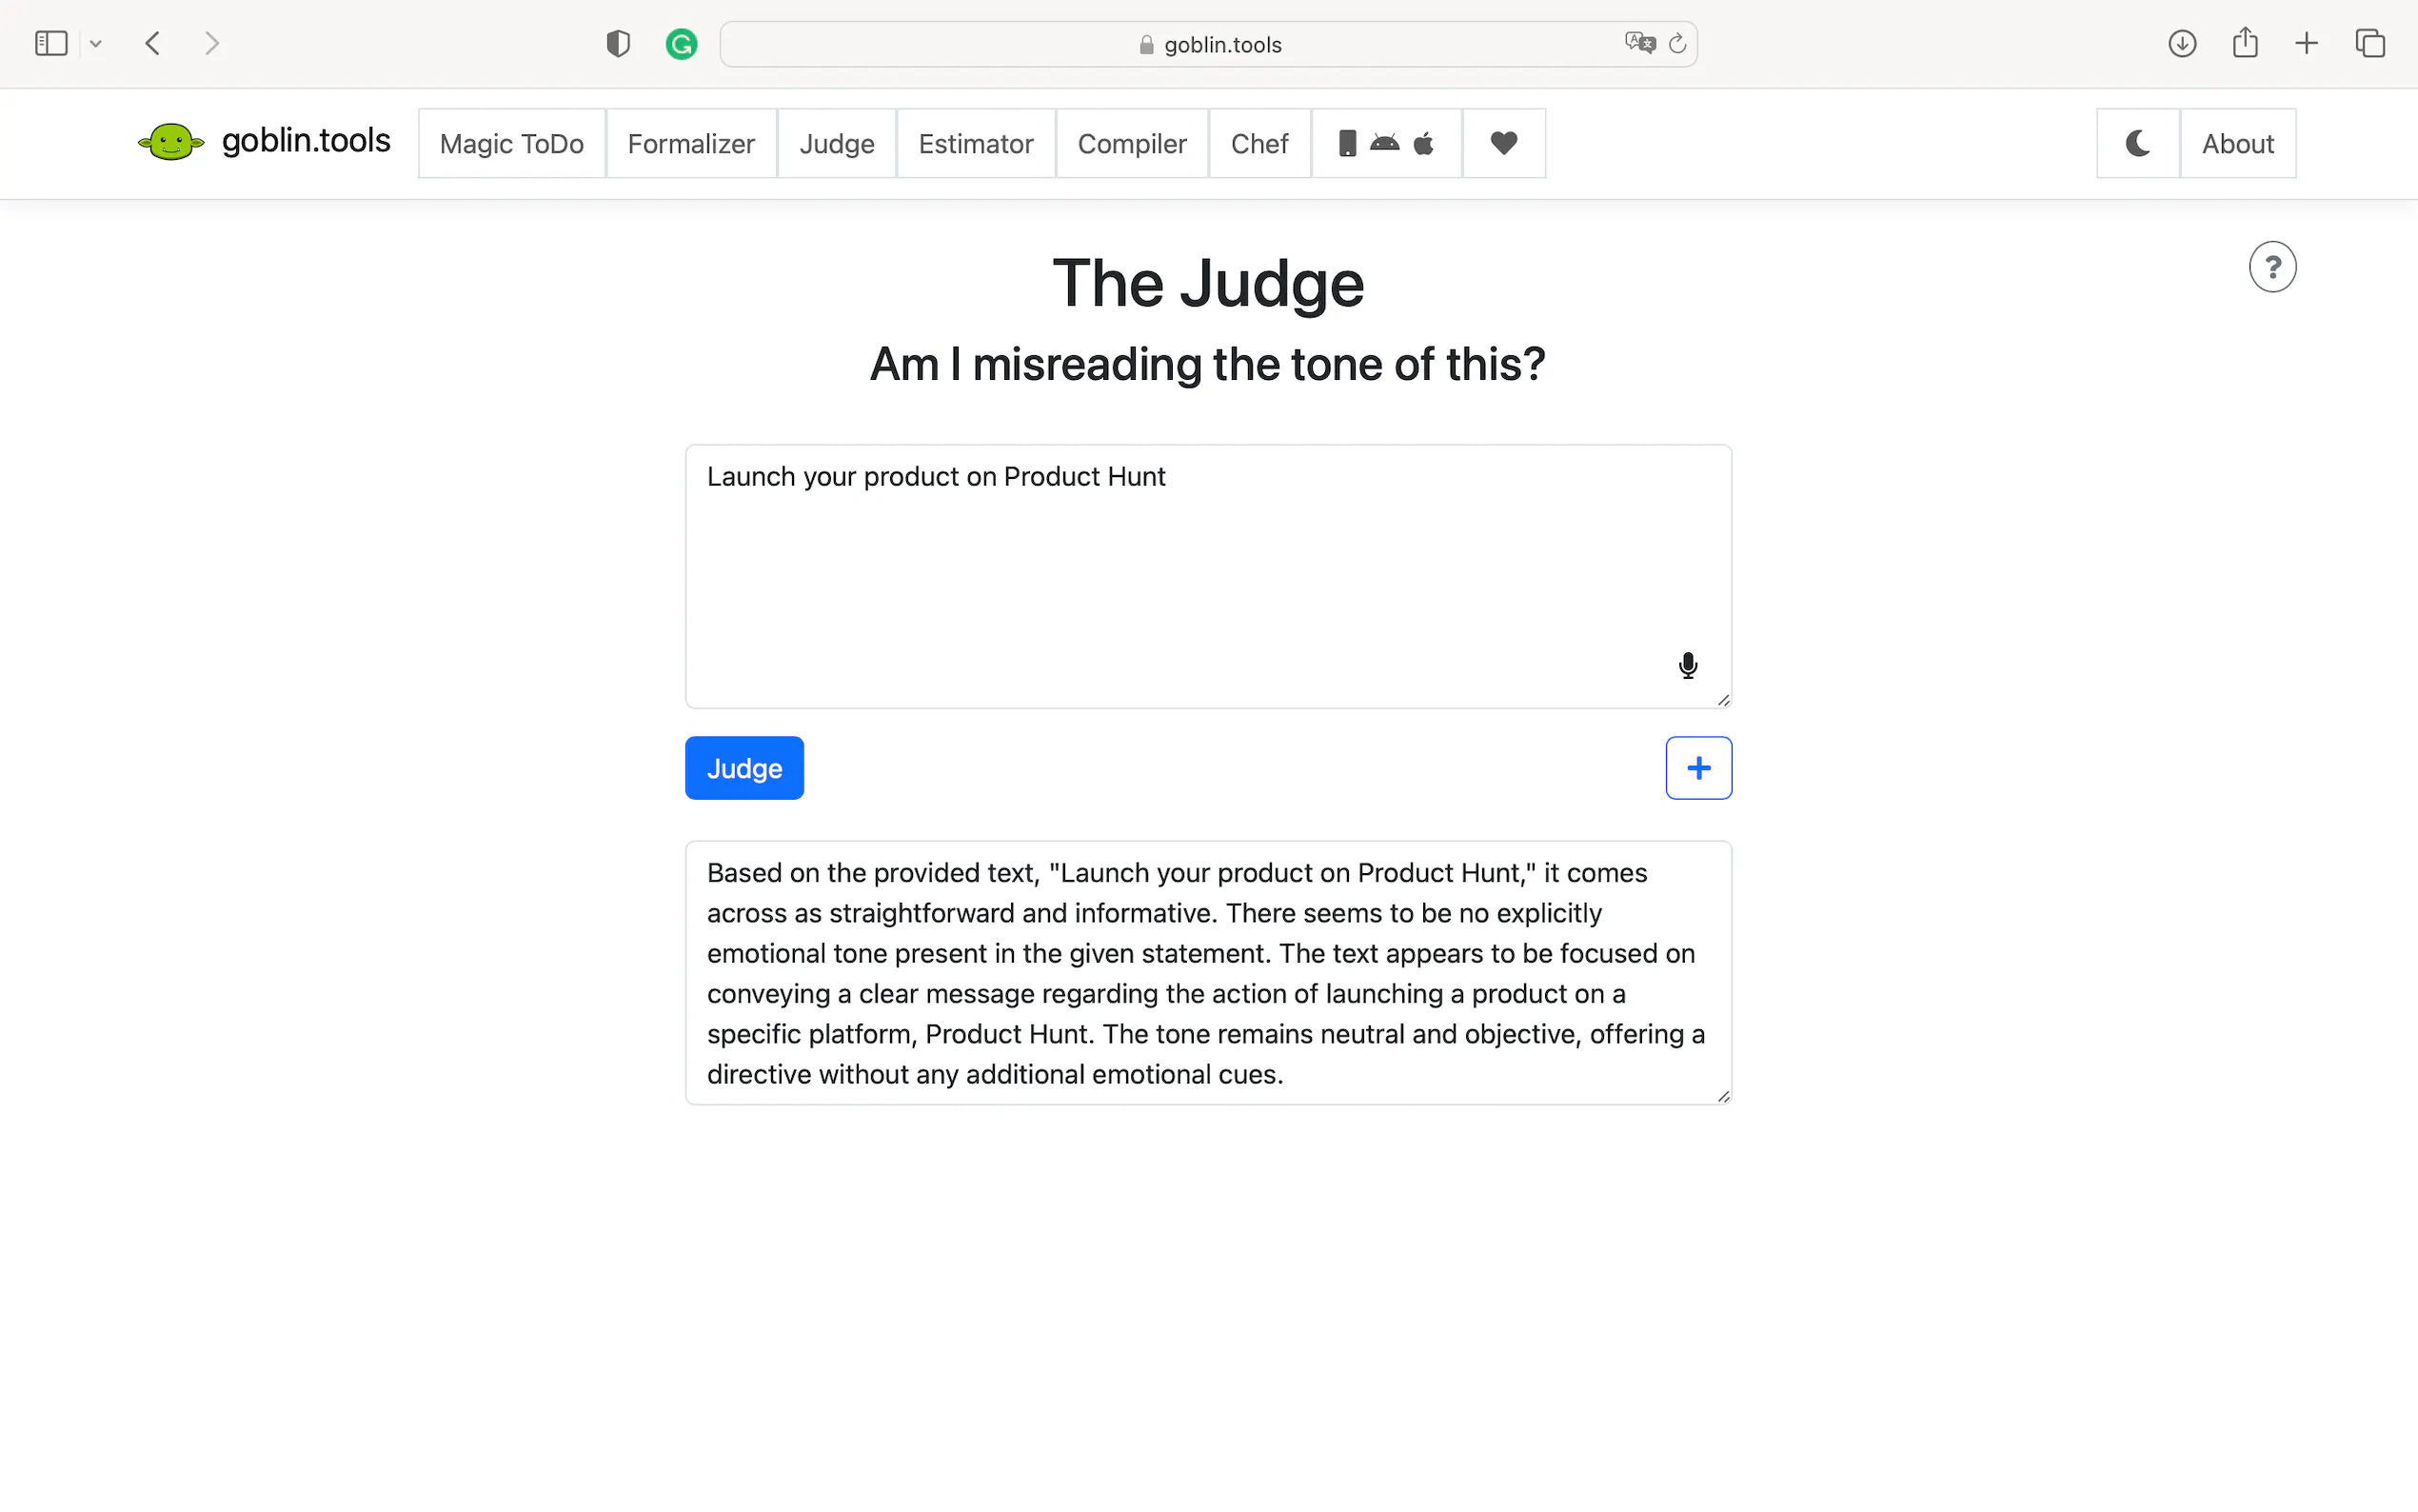Expand extra options with plus button
This screenshot has width=2418, height=1512.
(1697, 768)
